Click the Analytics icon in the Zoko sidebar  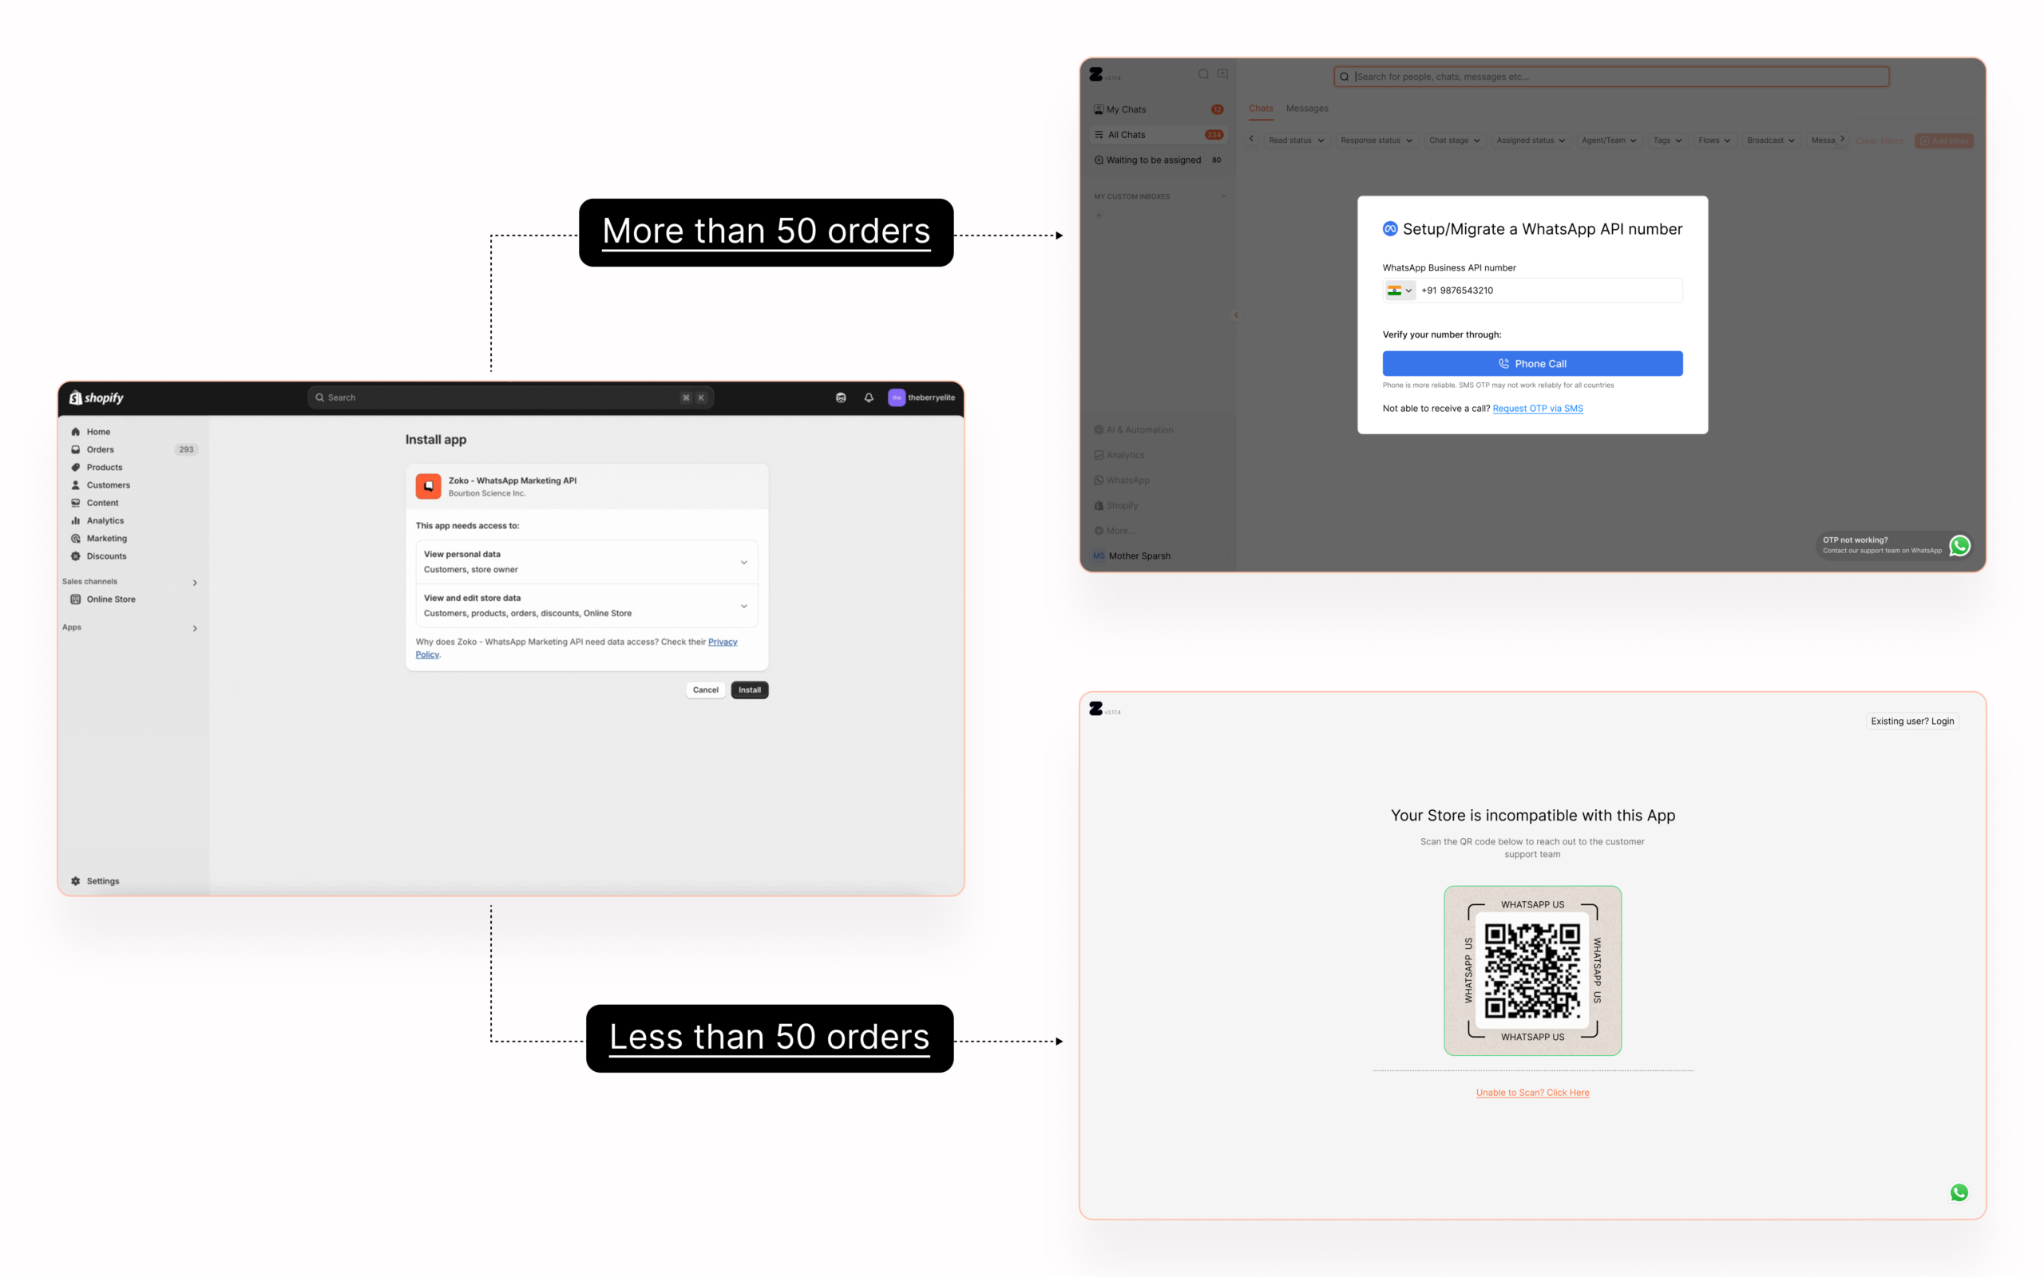pos(1099,455)
